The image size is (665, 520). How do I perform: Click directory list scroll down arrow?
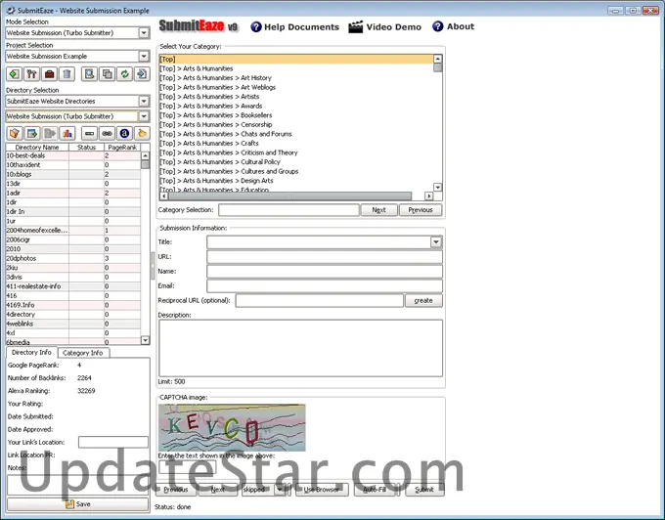(145, 340)
